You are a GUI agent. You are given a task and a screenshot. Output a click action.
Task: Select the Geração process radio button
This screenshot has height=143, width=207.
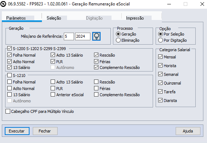click(118, 34)
